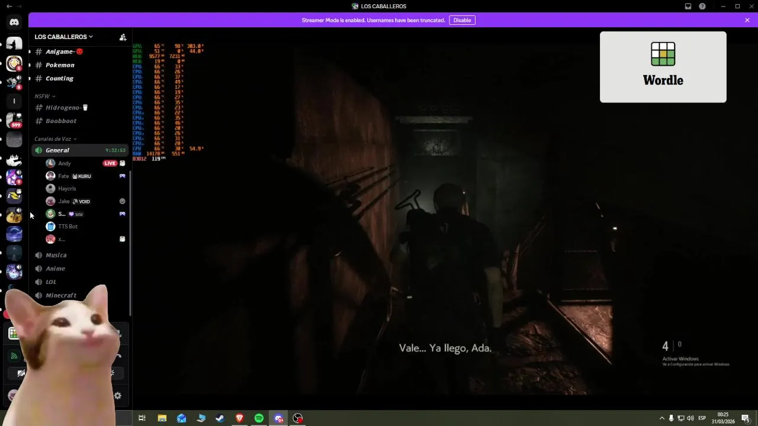This screenshot has width=758, height=426.
Task: Click the Discord window back arrow
Action: tap(9, 7)
